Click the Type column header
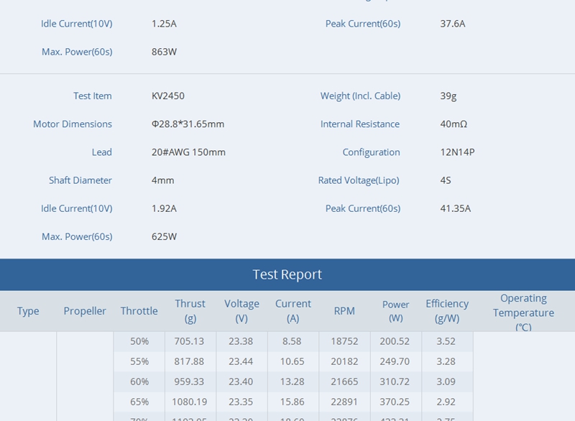This screenshot has width=575, height=421. click(x=28, y=311)
